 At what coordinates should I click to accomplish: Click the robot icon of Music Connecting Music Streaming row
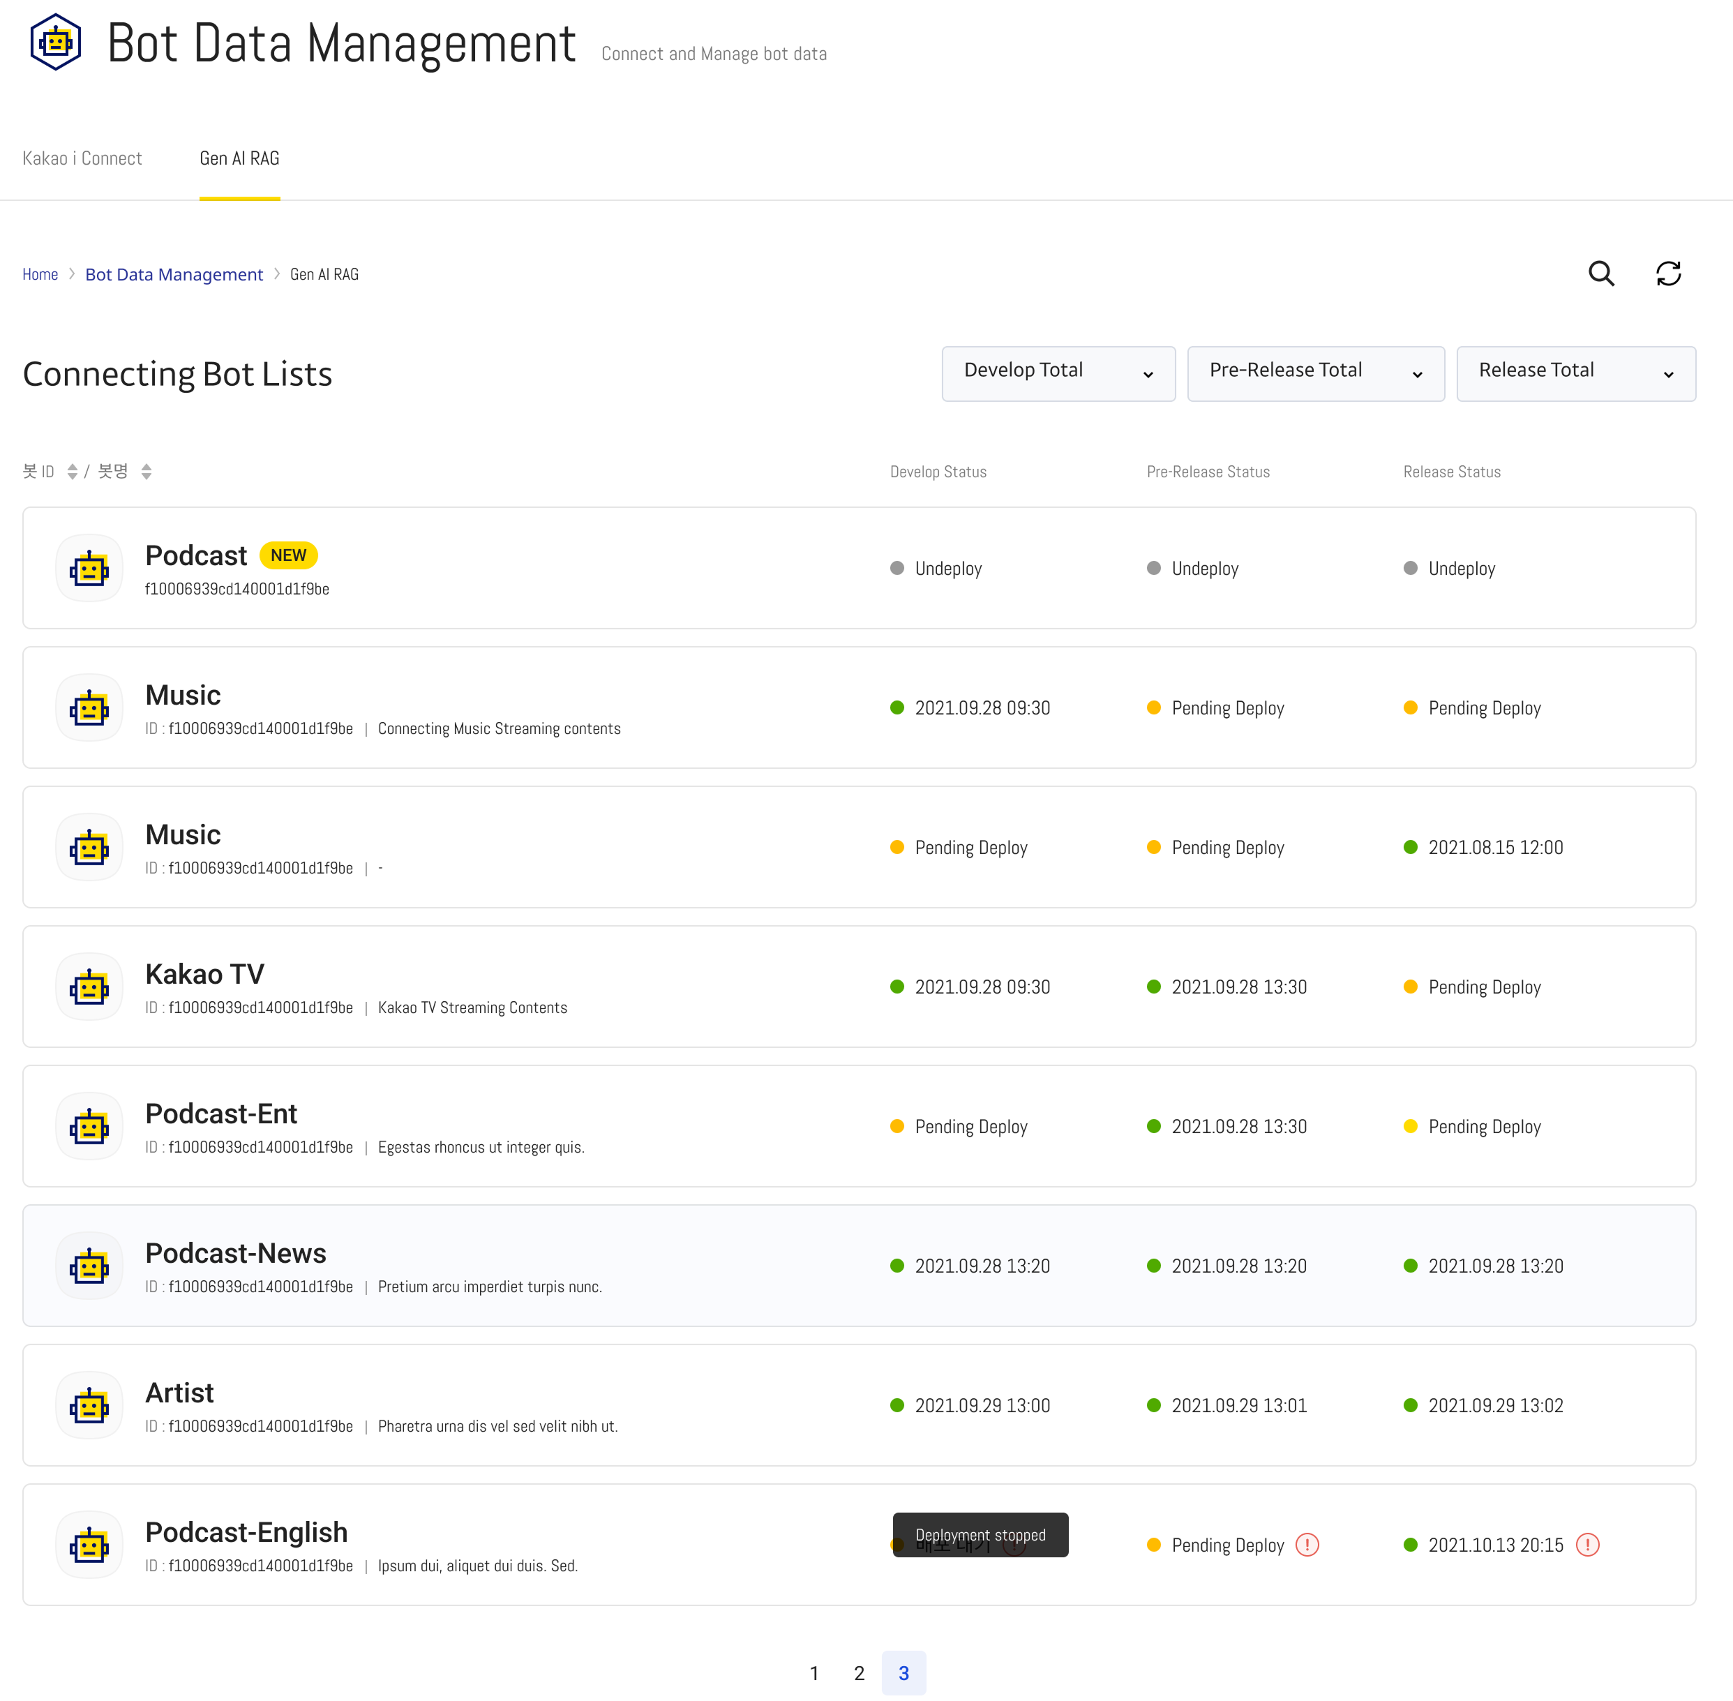89,707
